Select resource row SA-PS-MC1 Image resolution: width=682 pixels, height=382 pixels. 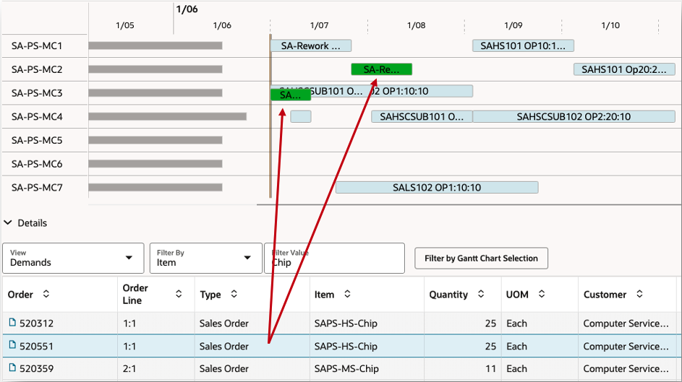37,46
